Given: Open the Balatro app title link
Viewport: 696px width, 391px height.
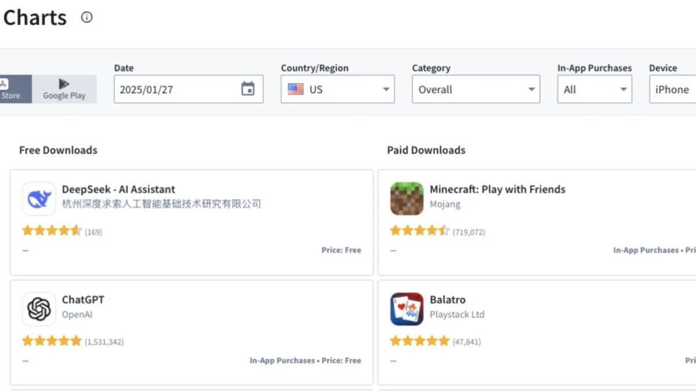Looking at the screenshot, I should [447, 299].
